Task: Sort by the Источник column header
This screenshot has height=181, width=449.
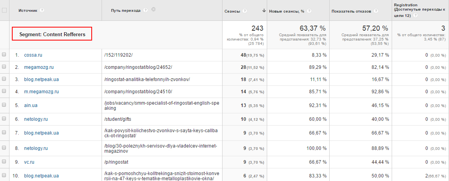Action: pyautogui.click(x=28, y=10)
